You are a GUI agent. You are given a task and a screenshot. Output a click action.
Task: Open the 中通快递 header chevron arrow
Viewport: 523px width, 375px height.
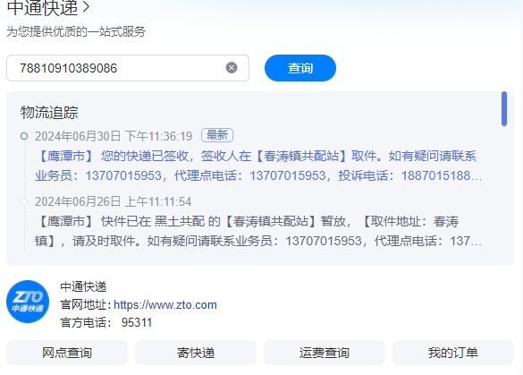[x=86, y=7]
